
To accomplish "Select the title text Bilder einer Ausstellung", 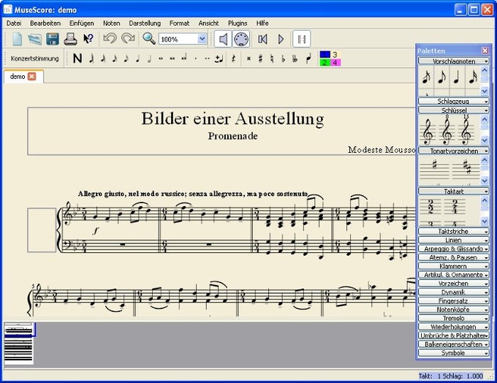I will pyautogui.click(x=232, y=118).
